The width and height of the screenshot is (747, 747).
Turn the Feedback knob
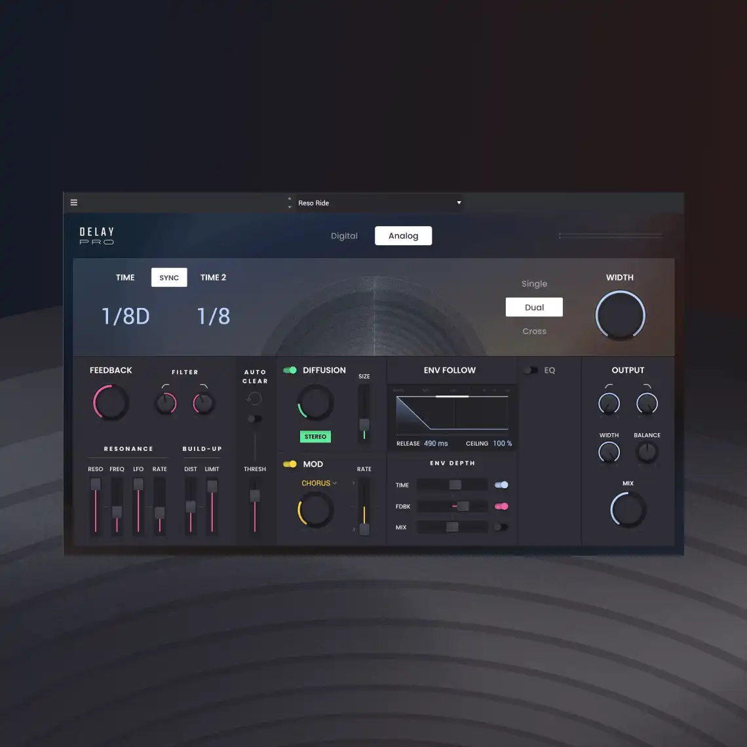coord(110,402)
